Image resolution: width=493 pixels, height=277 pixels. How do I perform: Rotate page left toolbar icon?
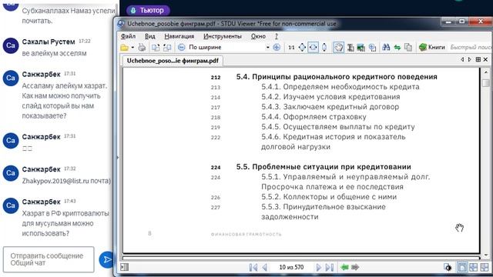(156, 48)
